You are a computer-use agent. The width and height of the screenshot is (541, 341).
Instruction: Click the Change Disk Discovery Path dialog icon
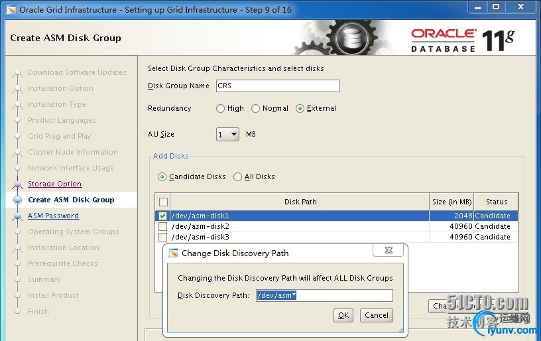pos(174,253)
